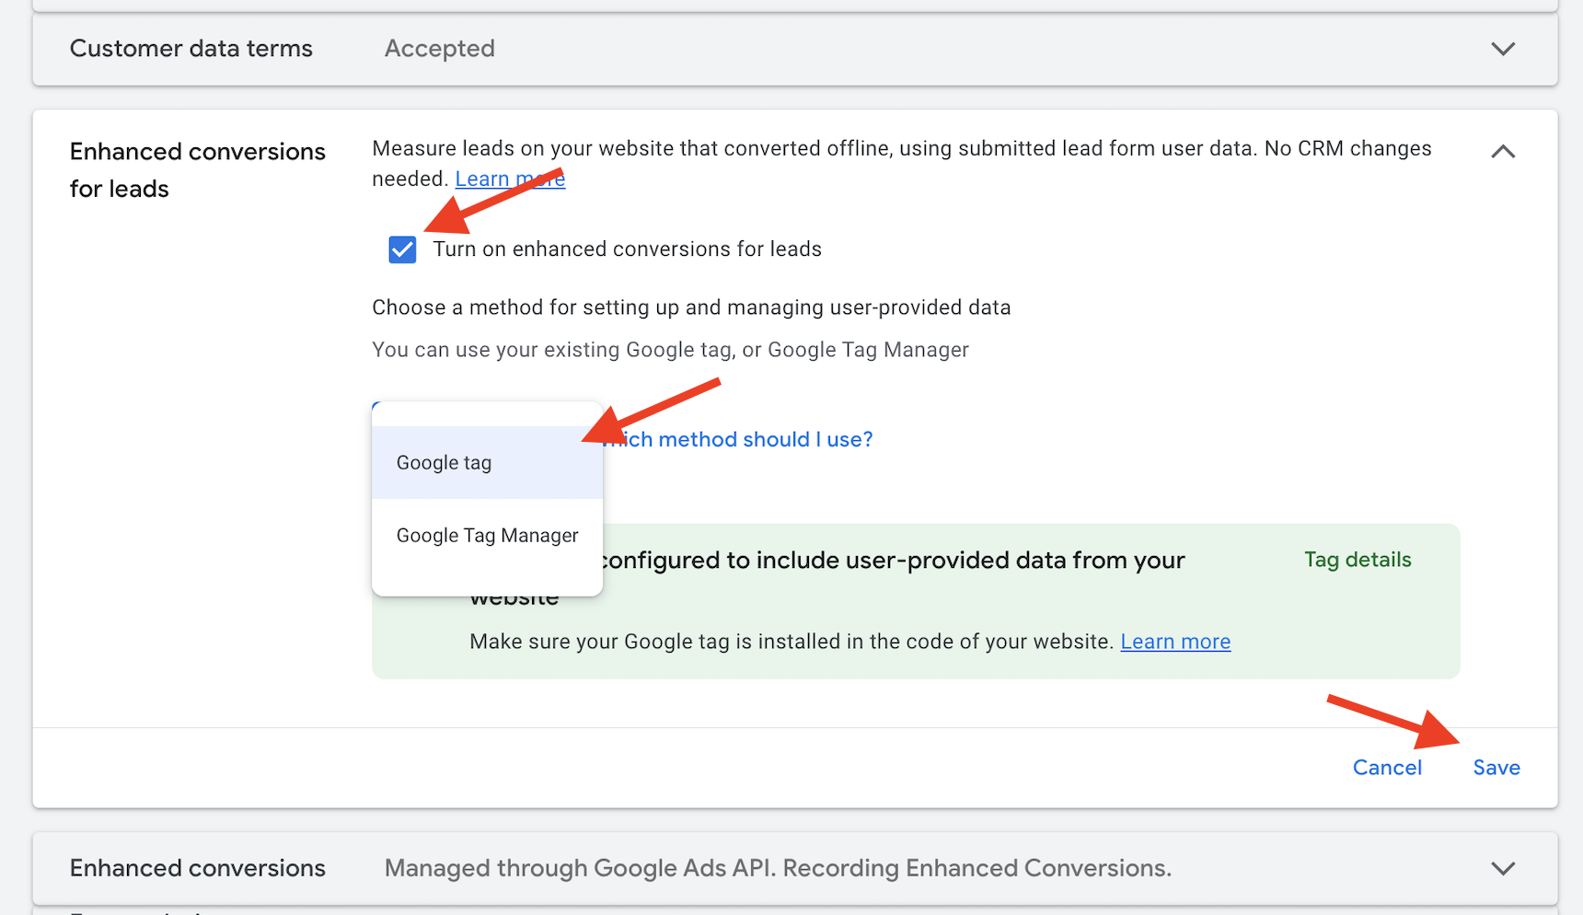Expand the Enhanced conversions section
The height and width of the screenshot is (915, 1583).
pos(1503,868)
